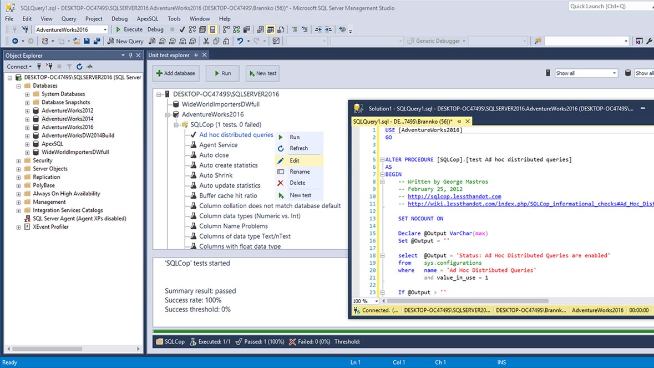Toggle Include Actual Execution Plan icon

(226, 29)
